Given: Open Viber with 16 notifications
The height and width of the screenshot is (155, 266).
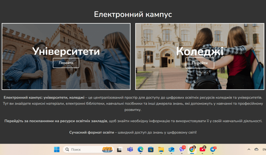Looking at the screenshot, I should click(182, 150).
